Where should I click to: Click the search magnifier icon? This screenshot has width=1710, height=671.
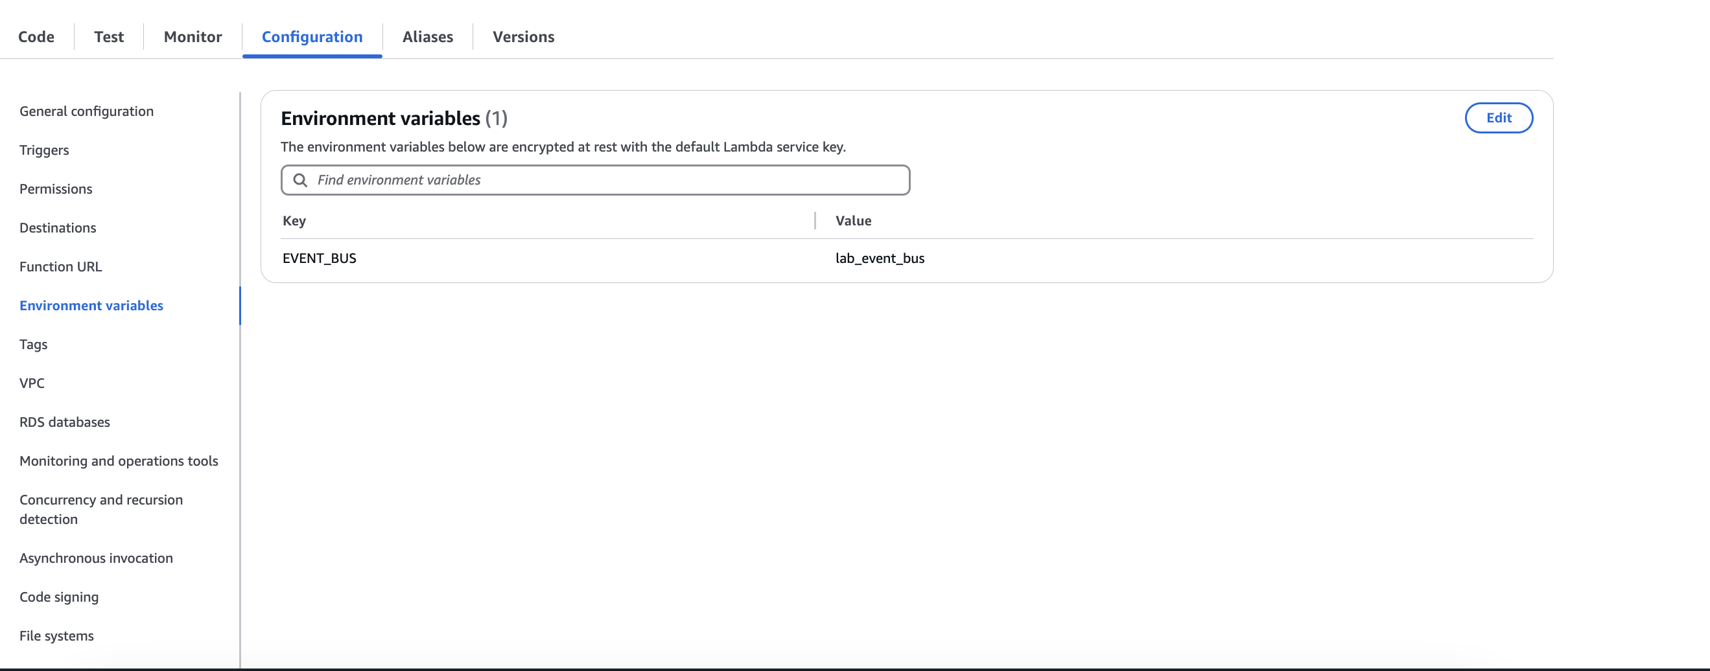tap(300, 180)
